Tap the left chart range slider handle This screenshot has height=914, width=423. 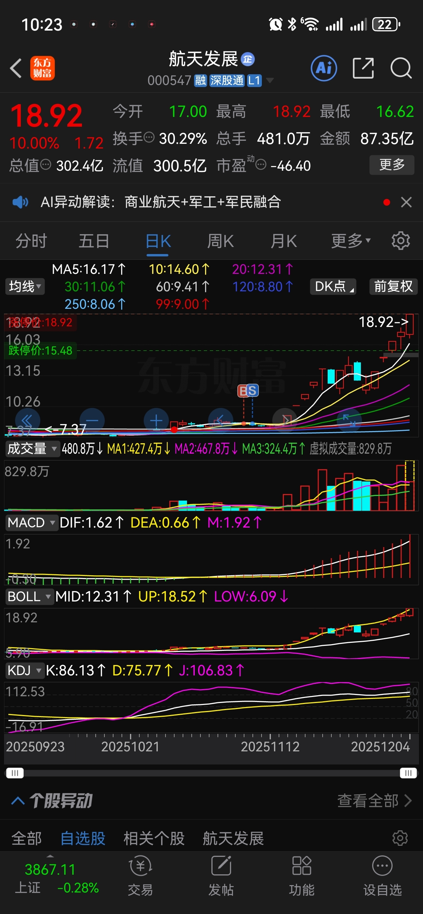coord(15,773)
